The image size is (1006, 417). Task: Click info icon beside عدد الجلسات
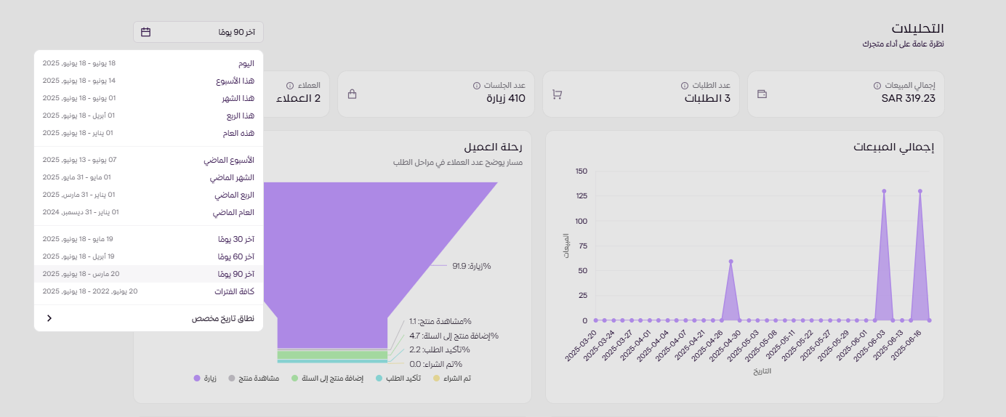click(477, 86)
